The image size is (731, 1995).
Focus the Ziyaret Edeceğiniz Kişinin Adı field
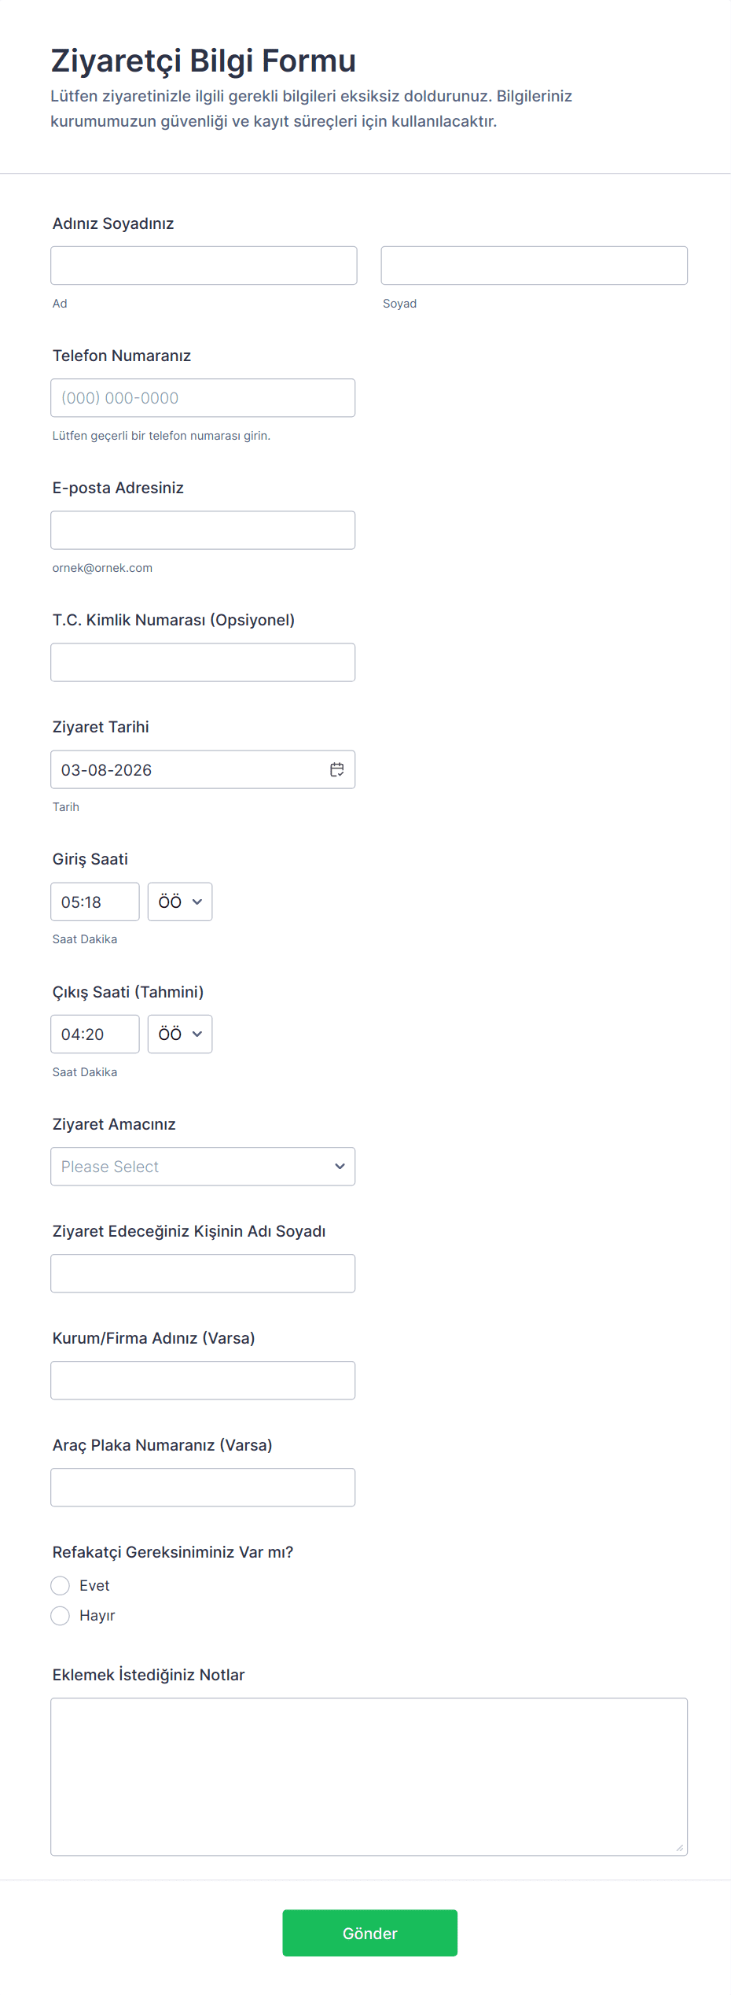tap(203, 1273)
